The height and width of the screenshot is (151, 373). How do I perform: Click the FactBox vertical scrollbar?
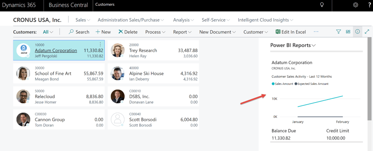click(x=369, y=79)
